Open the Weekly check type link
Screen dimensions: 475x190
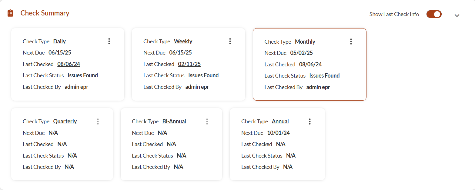(x=183, y=42)
